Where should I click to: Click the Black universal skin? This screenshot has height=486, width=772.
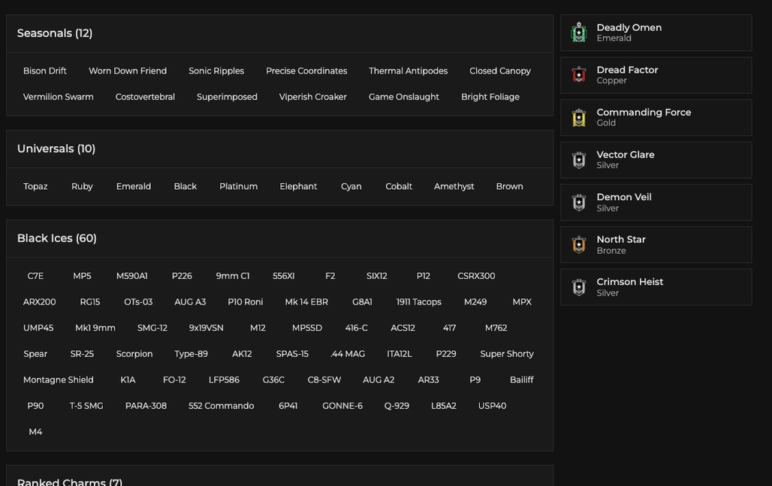[x=185, y=187]
